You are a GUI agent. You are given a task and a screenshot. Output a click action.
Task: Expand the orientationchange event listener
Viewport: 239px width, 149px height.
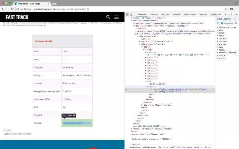tap(218, 53)
